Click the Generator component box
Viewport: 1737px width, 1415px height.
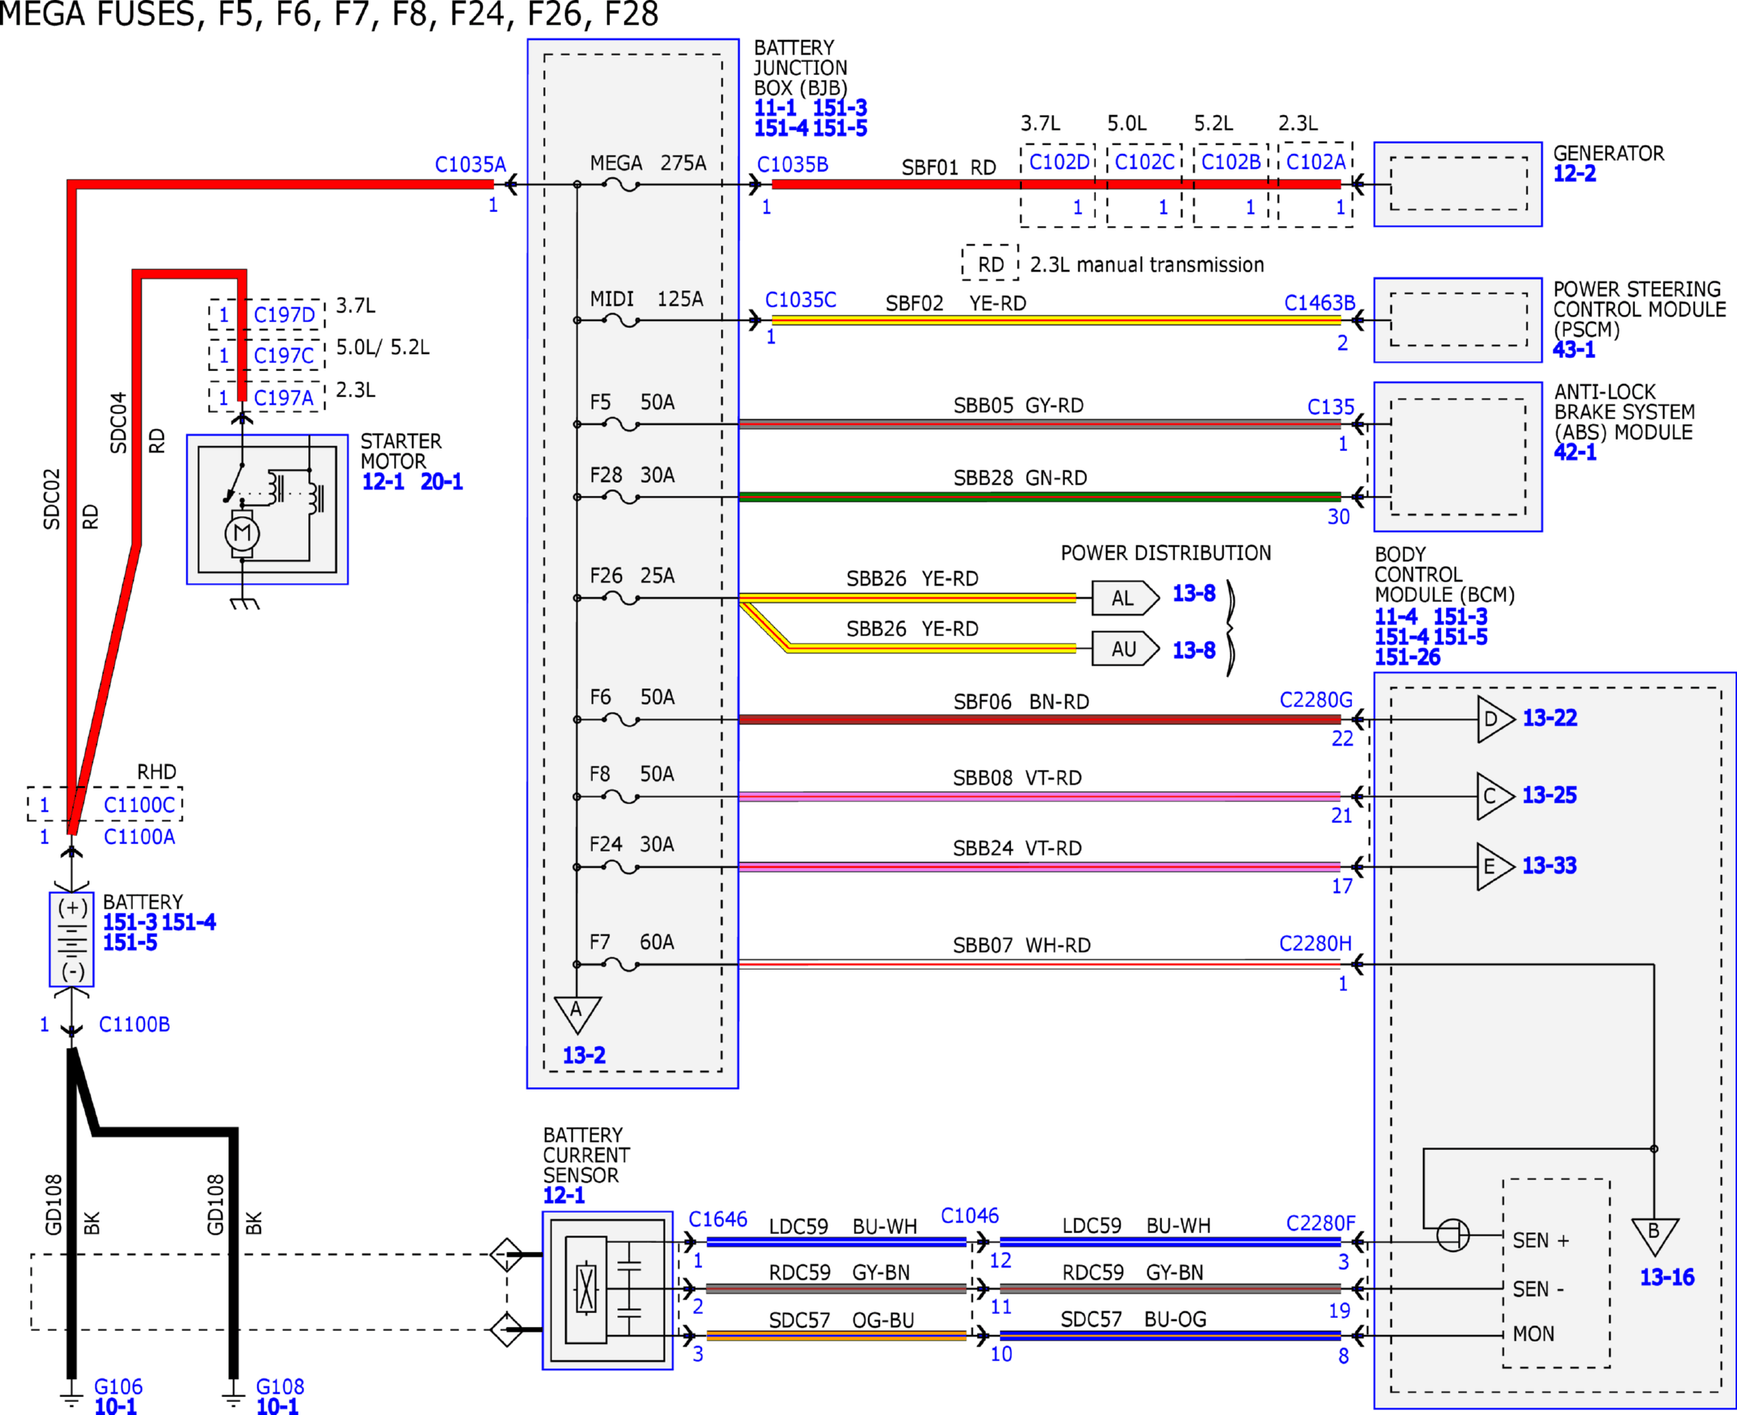point(1458,184)
